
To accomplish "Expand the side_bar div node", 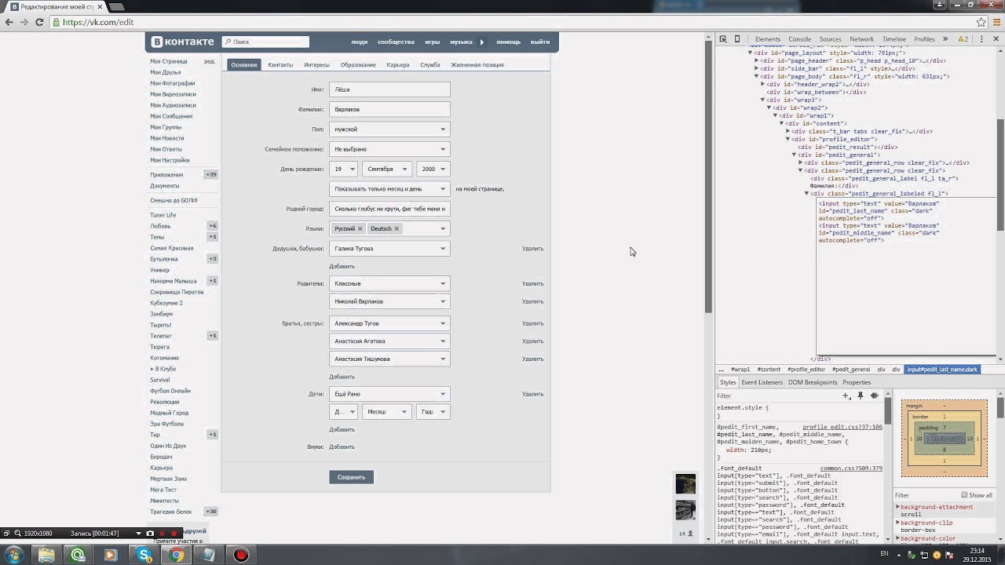I will tap(756, 68).
